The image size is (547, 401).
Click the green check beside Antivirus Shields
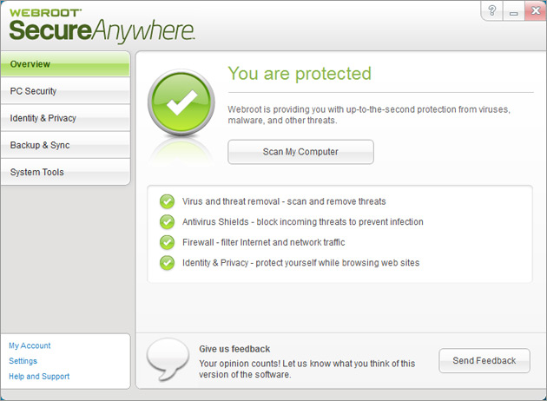pos(167,222)
